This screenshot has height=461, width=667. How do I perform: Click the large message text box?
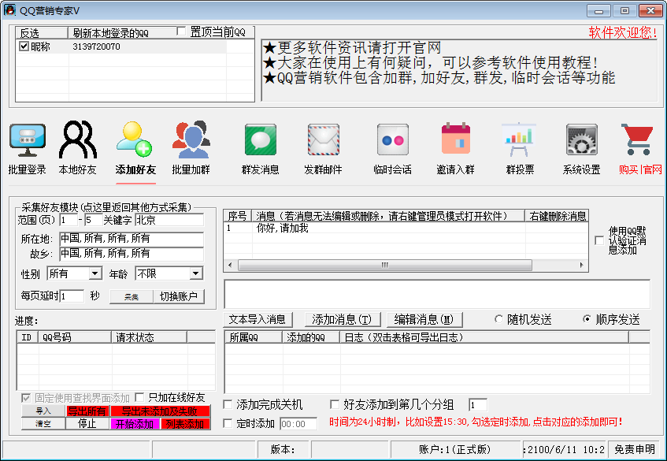tap(437, 294)
